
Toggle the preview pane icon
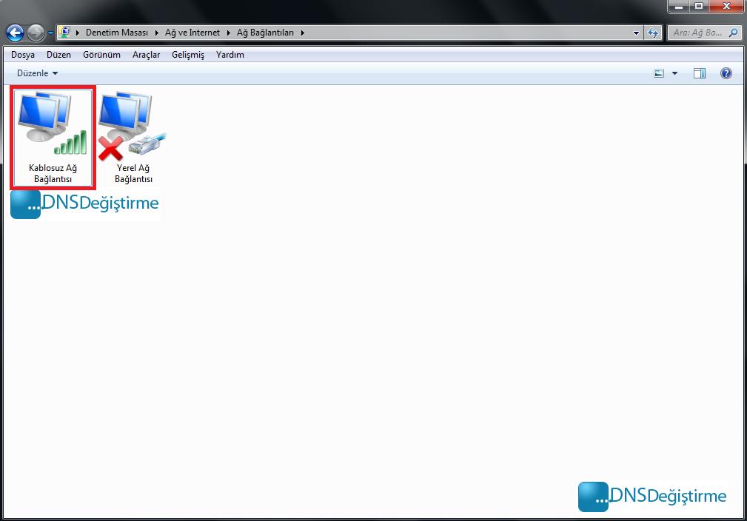pos(700,73)
